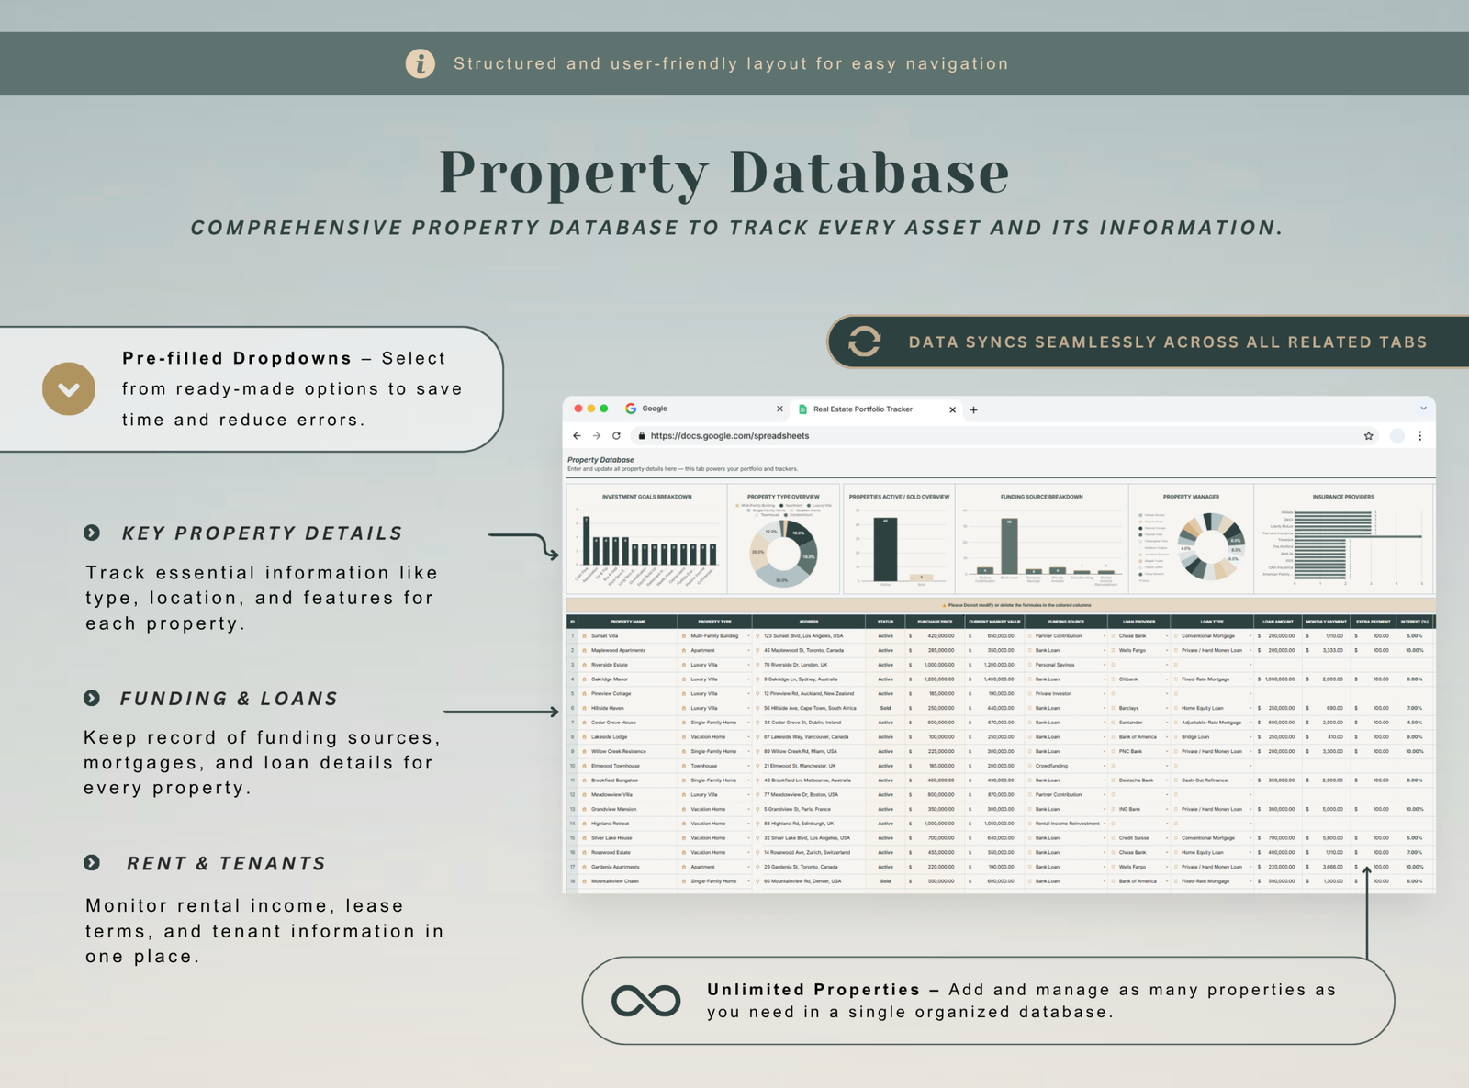Open property type dropdown for Elmwood Townhouse
Image resolution: width=1469 pixels, height=1088 pixels.
pos(748,766)
